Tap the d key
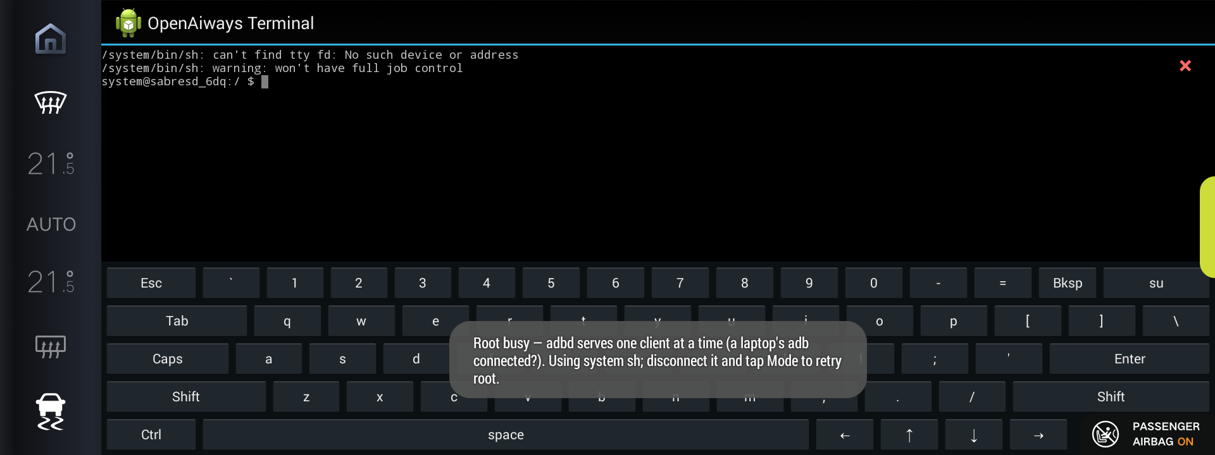 pyautogui.click(x=416, y=359)
